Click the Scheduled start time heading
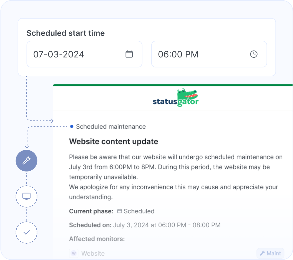The width and height of the screenshot is (293, 260). pyautogui.click(x=65, y=33)
